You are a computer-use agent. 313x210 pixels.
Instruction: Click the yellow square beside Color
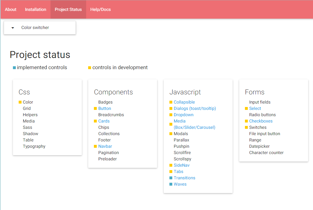click(20, 102)
